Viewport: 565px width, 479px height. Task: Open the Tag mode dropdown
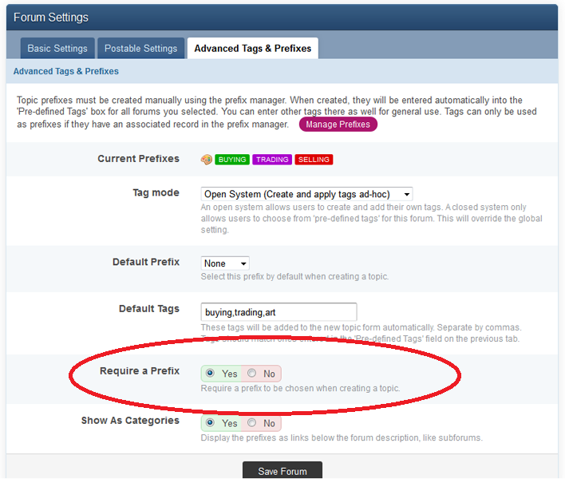[x=306, y=193]
